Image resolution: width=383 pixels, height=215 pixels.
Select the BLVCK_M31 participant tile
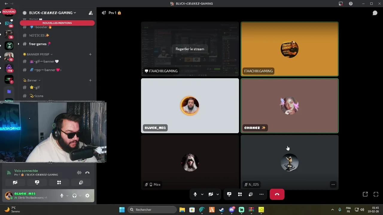tap(190, 106)
